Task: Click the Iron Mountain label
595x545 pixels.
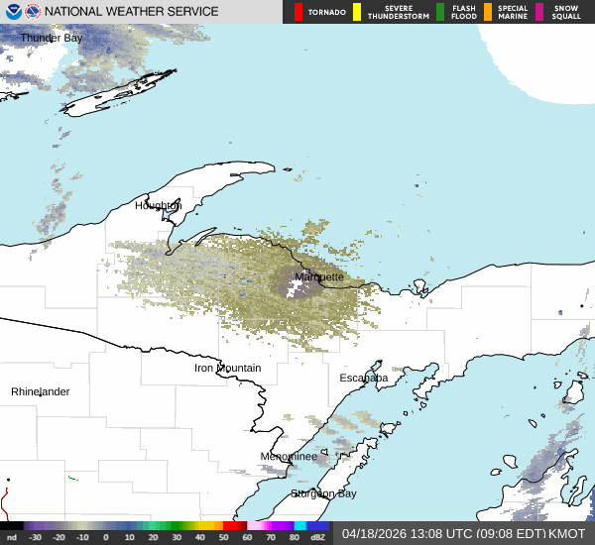Action: tap(227, 369)
